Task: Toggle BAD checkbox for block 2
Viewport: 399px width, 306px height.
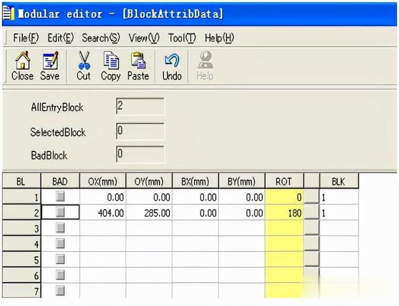Action: click(x=60, y=212)
